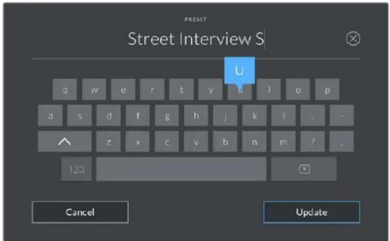Toggle the shift caret key
Viewport: 390px width, 241px height.
point(65,141)
